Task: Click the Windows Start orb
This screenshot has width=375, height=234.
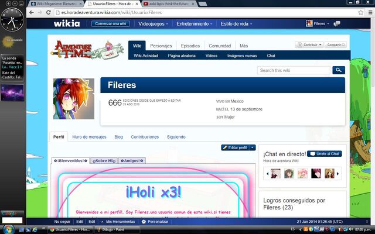Action: pos(8,229)
